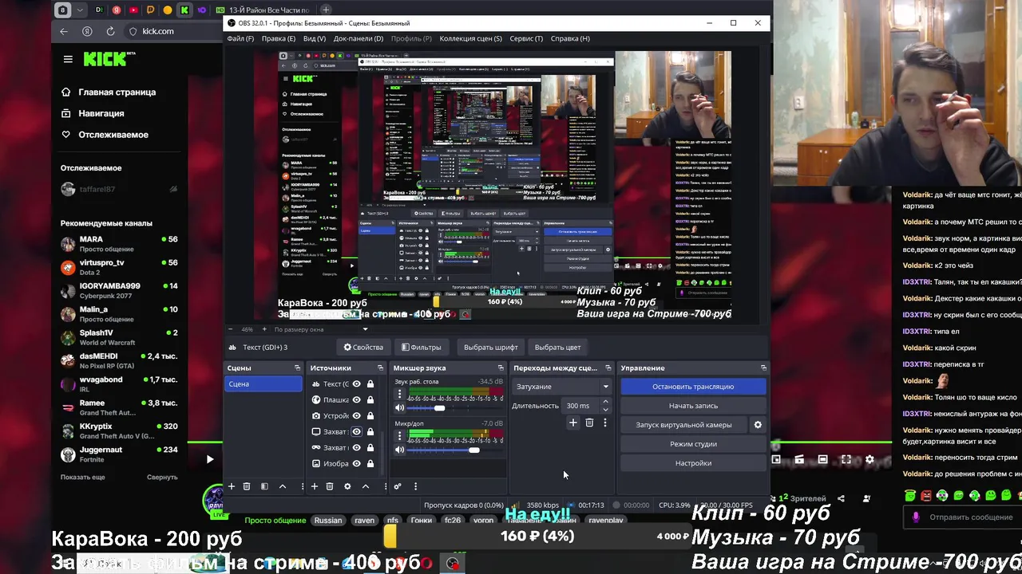This screenshot has height=574, width=1022.
Task: Add a new source in Источники panel
Action: [x=315, y=486]
